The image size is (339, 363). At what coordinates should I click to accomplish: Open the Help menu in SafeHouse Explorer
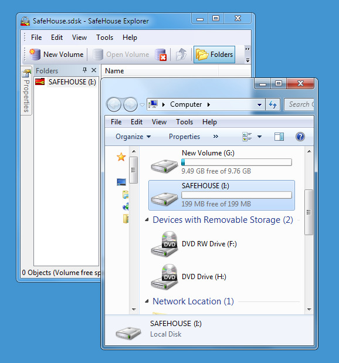coord(130,38)
